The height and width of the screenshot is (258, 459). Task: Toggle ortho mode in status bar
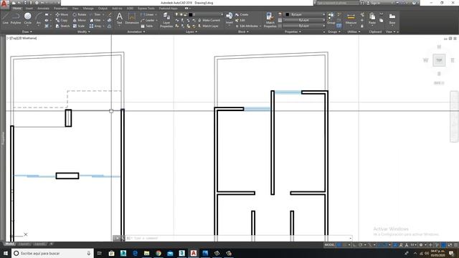(x=355, y=245)
